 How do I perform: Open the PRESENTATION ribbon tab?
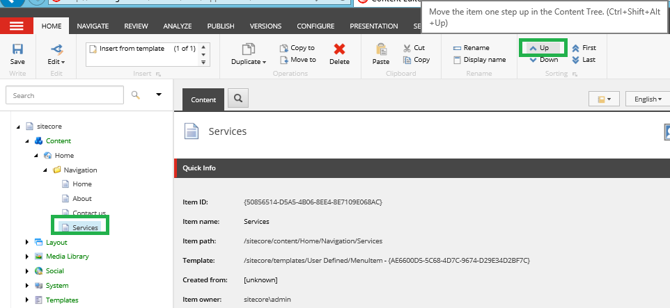[x=373, y=26]
